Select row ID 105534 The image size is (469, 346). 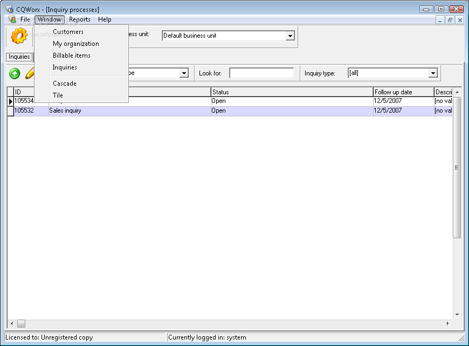(x=24, y=101)
